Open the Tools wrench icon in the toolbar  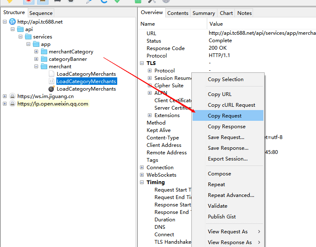[x=152, y=2]
